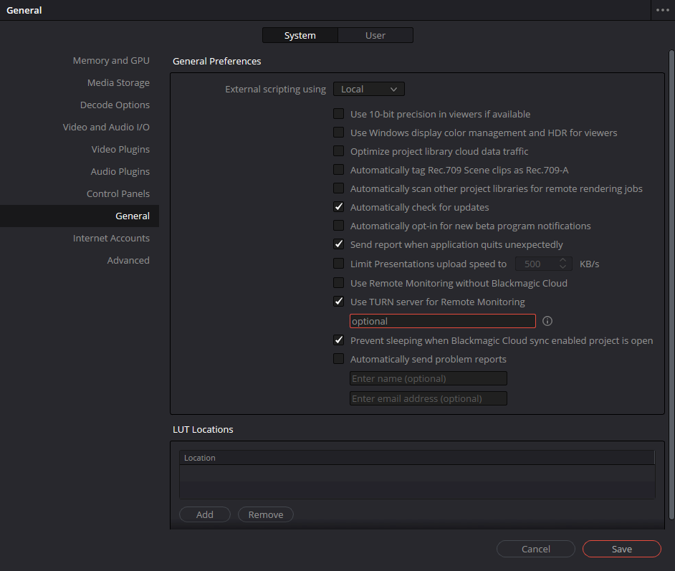Click the Enter email address field
This screenshot has width=675, height=571.
click(429, 398)
